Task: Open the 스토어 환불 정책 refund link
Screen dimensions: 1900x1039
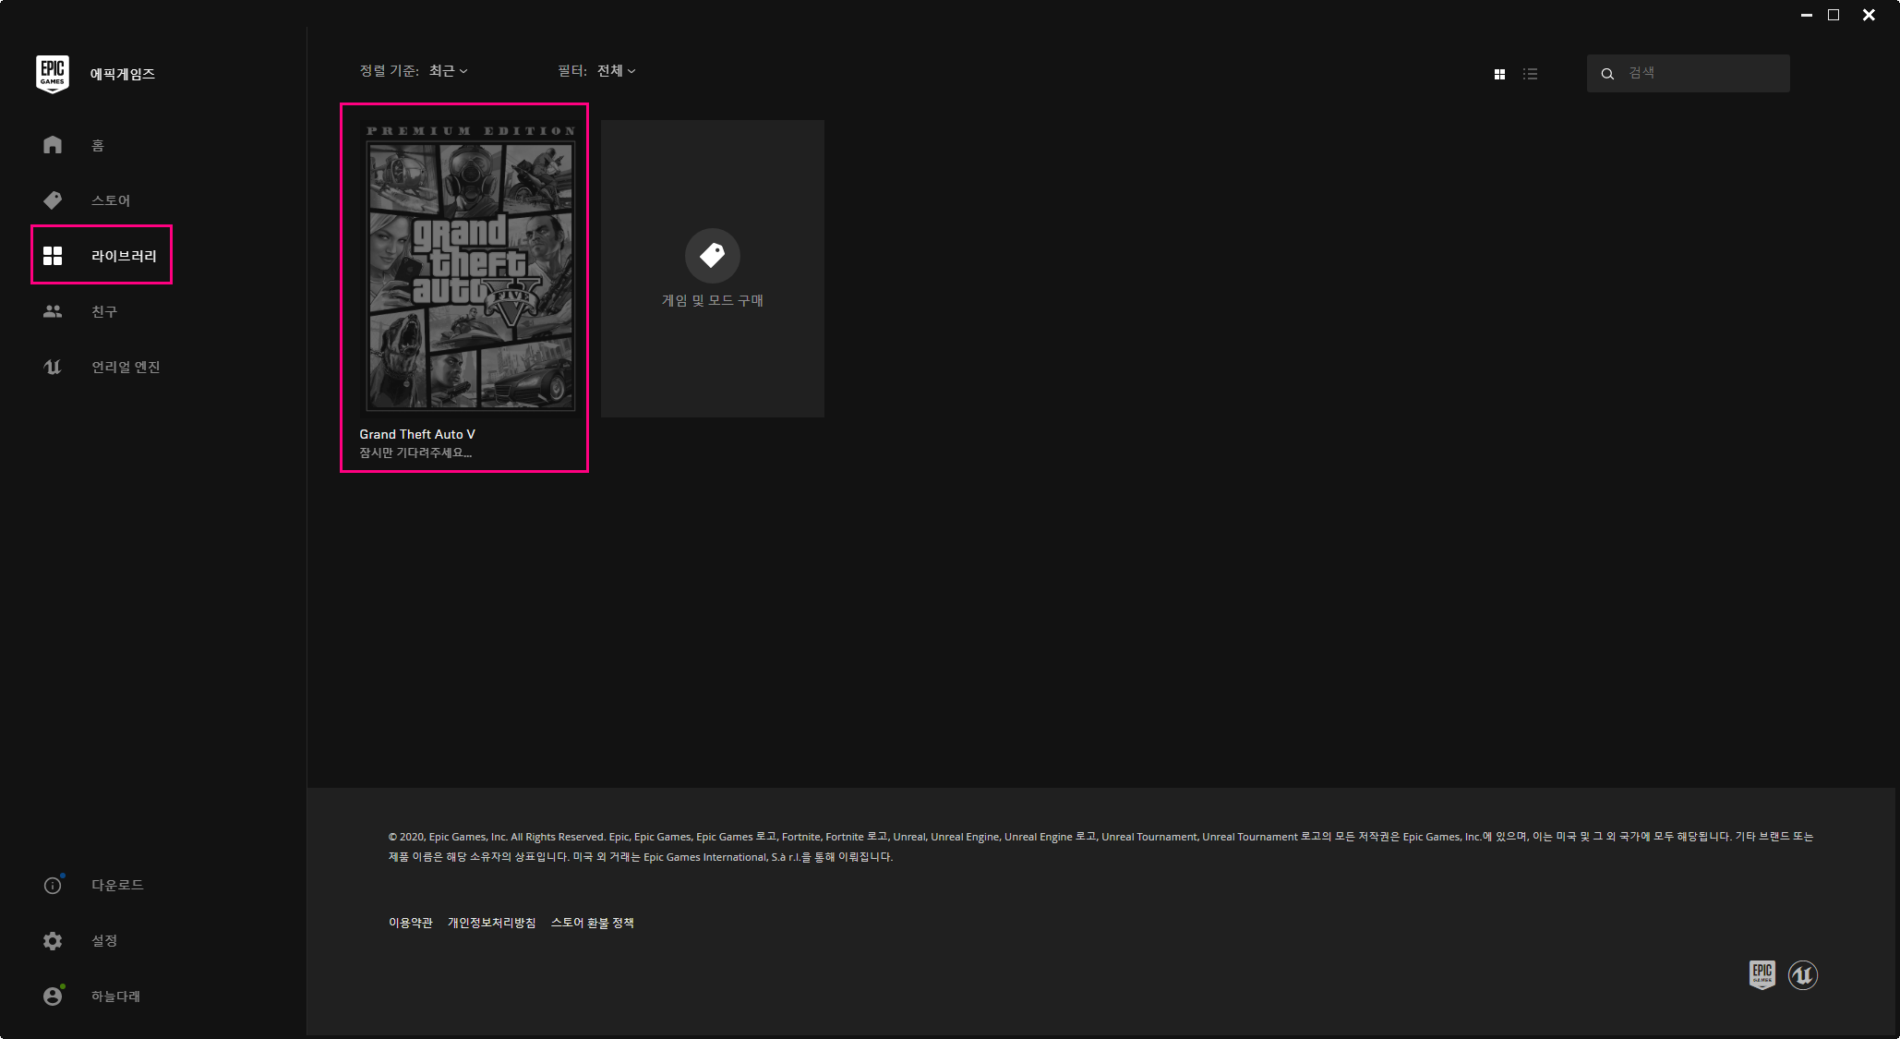Action: [592, 923]
